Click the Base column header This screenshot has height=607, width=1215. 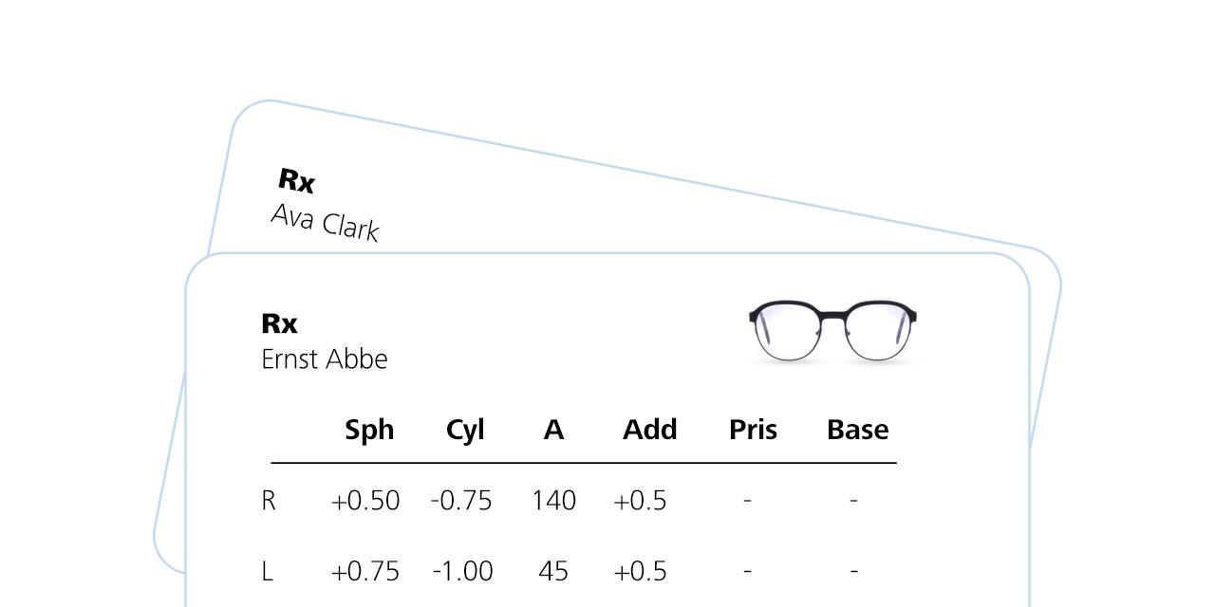(x=857, y=430)
